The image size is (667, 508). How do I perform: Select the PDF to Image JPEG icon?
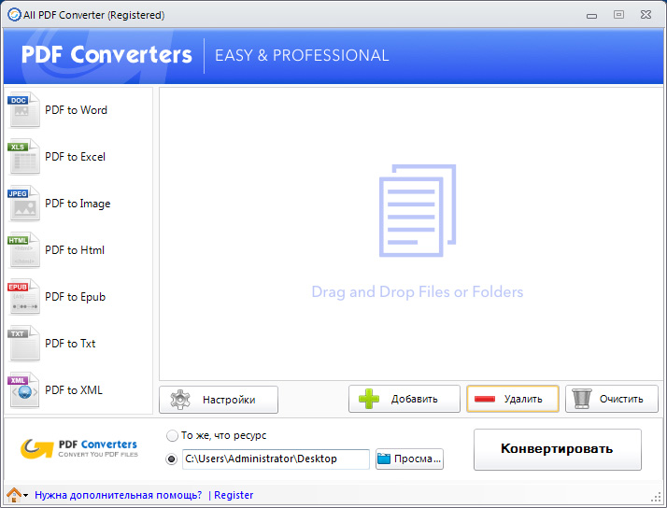click(24, 204)
